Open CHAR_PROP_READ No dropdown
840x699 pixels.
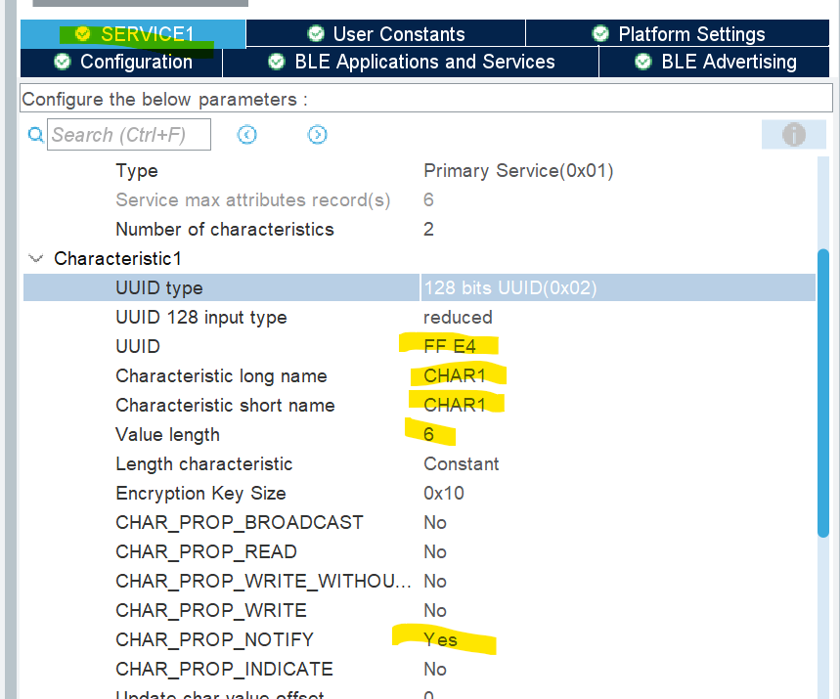434,551
